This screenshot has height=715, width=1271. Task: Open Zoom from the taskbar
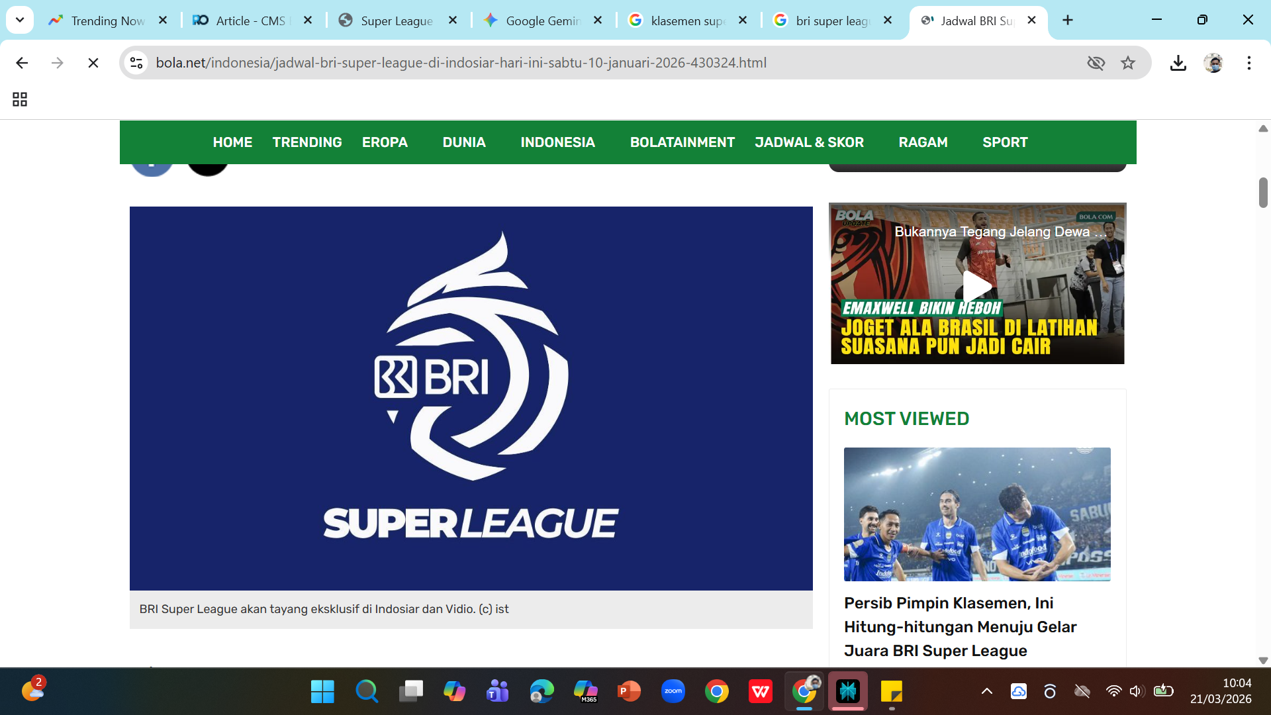click(x=673, y=691)
